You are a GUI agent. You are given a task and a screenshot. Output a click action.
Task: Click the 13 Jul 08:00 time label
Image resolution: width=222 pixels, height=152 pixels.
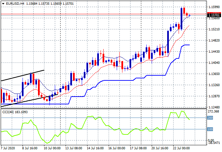point(74,148)
